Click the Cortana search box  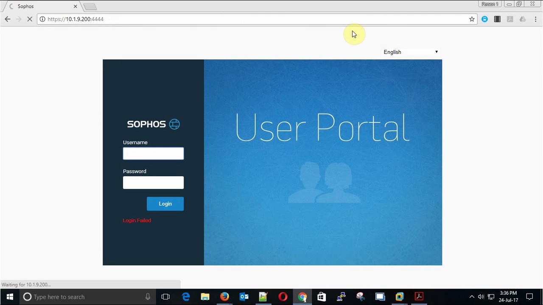point(88,297)
